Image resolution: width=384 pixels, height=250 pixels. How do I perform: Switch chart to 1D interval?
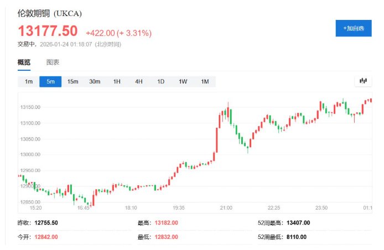click(160, 82)
